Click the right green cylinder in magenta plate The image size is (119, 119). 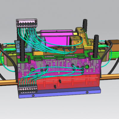87,66
